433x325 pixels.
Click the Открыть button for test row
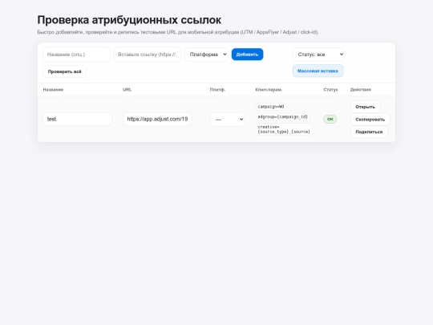[x=365, y=107]
